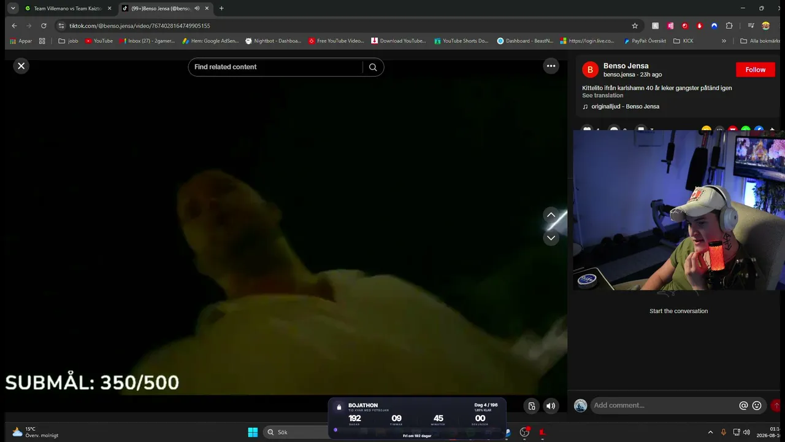
Task: Show more bookmarks with the double chevron
Action: (724, 41)
